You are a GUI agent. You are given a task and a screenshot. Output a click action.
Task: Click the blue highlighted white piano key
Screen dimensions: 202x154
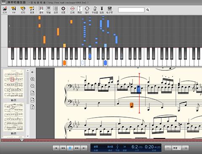click(105, 63)
